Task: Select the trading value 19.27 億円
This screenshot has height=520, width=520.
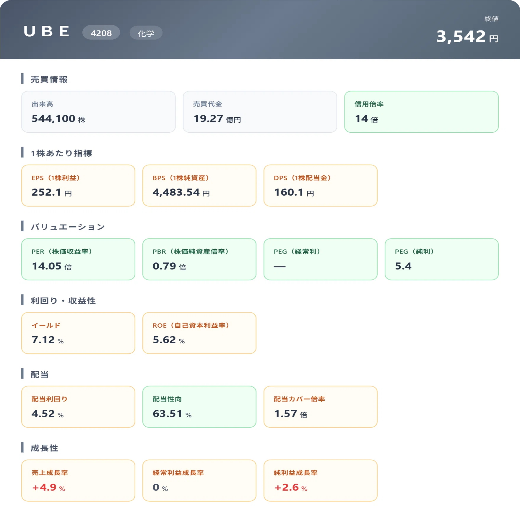Action: point(217,119)
